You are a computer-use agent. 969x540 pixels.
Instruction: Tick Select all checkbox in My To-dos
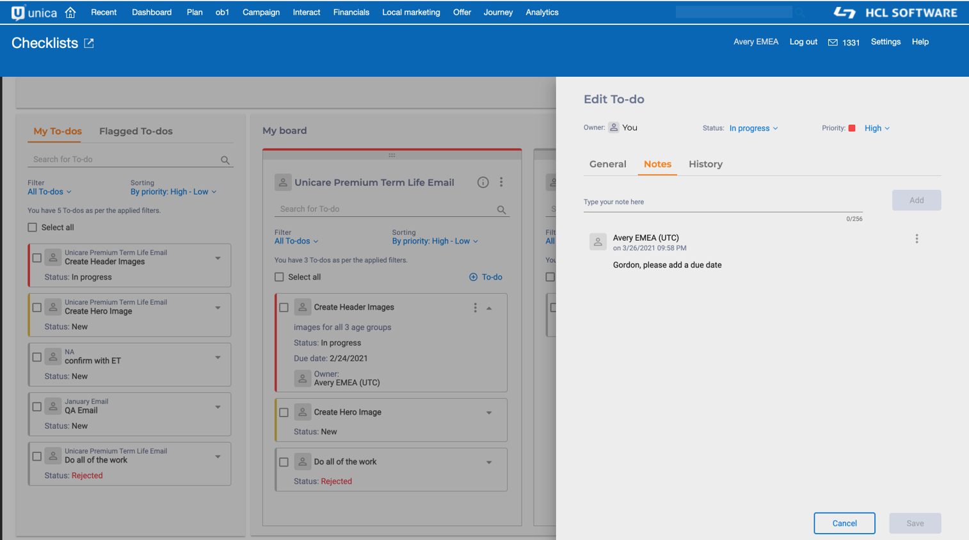[x=33, y=227]
